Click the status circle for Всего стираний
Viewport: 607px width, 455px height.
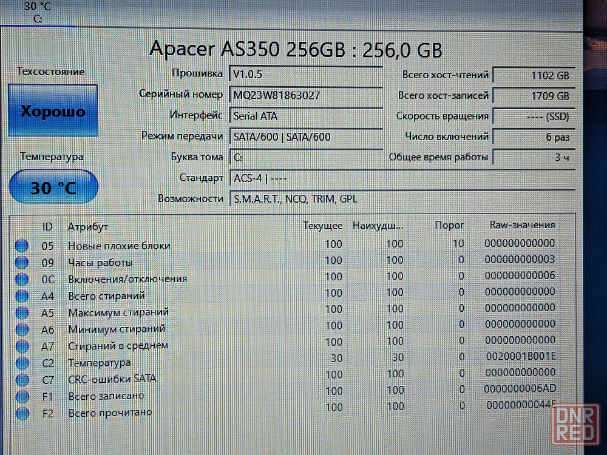coord(22,296)
